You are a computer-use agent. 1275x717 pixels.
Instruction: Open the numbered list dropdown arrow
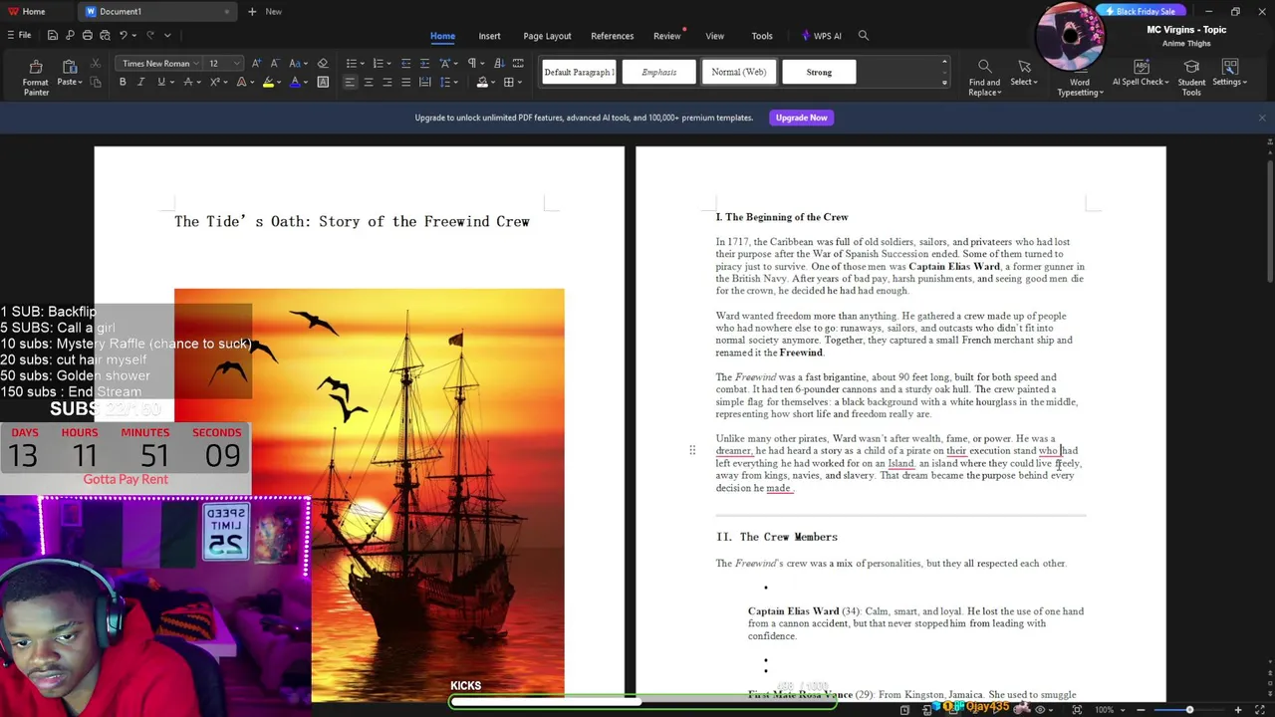(x=389, y=64)
